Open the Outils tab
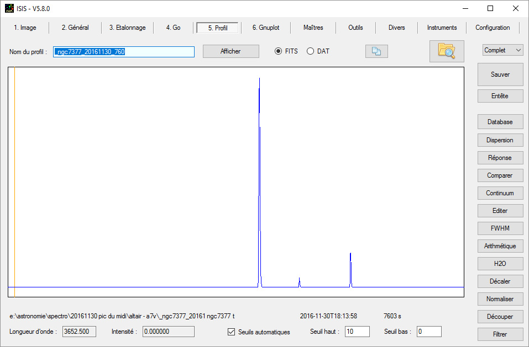 (355, 28)
